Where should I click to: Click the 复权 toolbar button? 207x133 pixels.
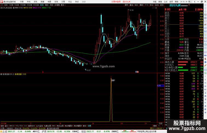[127, 5]
